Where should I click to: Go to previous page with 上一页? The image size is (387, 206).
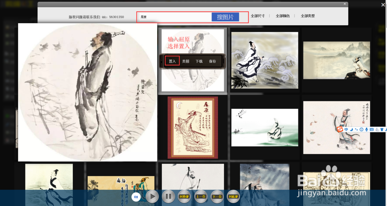click(x=200, y=197)
